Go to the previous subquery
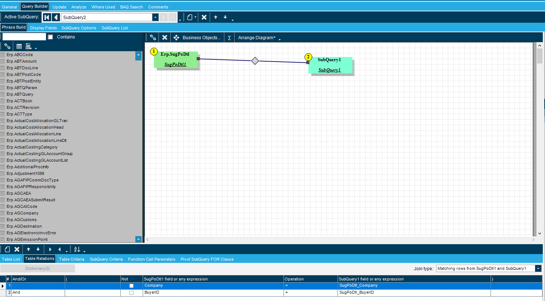Screen dimensions: 545x301 tap(56, 17)
